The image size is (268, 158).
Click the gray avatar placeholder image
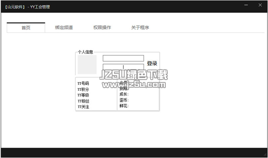87,64
